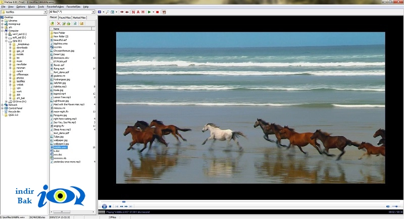Click the red stop square in toolbar
This screenshot has width=404, height=219.
158,12
